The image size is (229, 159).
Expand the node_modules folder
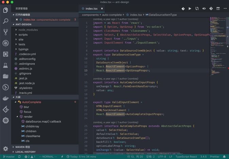[28, 30]
